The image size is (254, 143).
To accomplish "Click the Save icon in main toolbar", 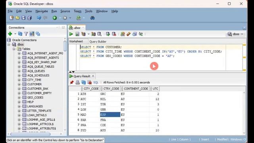I will (x=23, y=18).
